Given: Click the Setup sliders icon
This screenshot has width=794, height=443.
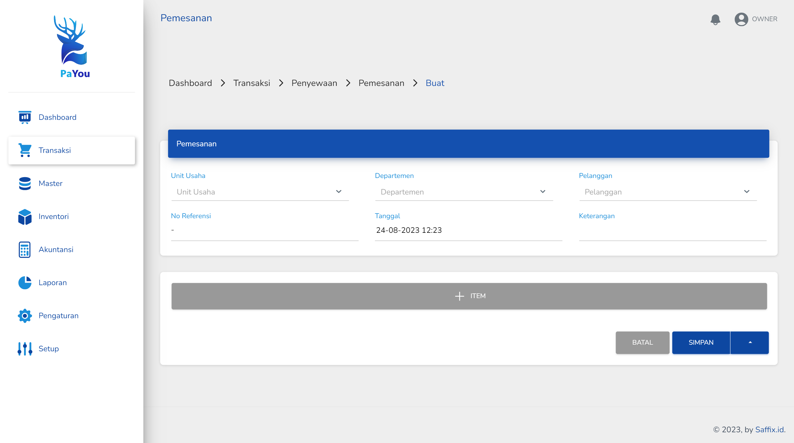Looking at the screenshot, I should 25,349.
